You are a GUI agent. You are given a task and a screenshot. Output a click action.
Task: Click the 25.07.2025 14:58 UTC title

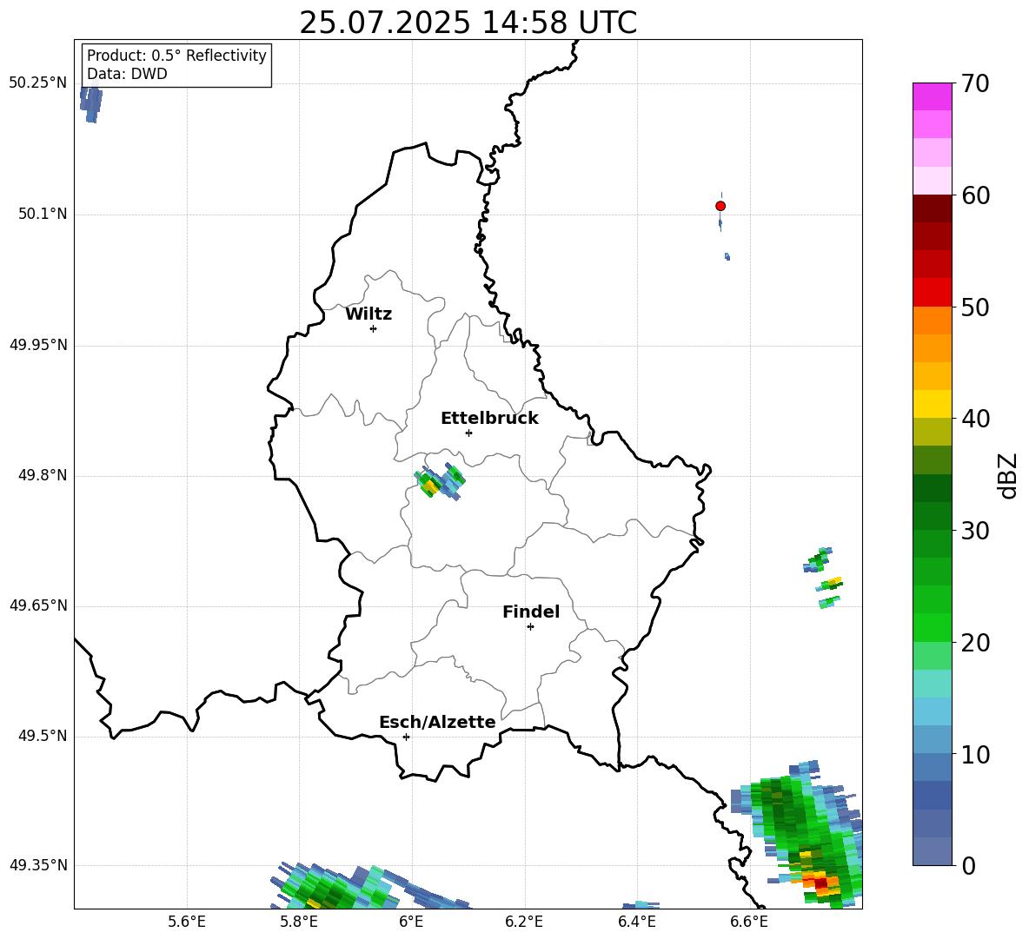coord(468,23)
